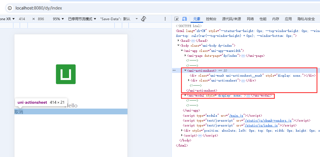Image resolution: width=320 pixels, height=157 pixels.
Task: Click the ellipsis badge inside the head element
Action: [193, 41]
